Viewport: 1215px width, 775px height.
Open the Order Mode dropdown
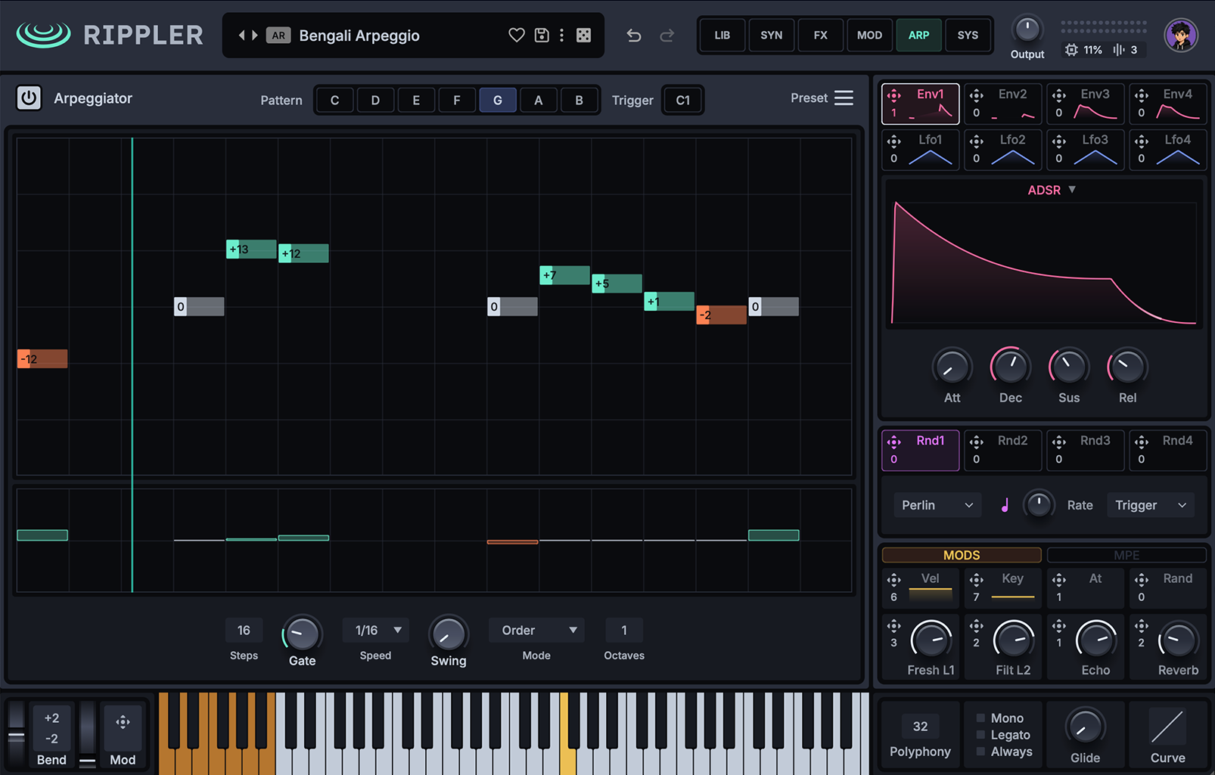pos(537,630)
